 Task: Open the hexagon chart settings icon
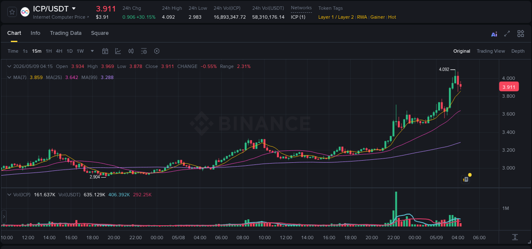click(157, 51)
